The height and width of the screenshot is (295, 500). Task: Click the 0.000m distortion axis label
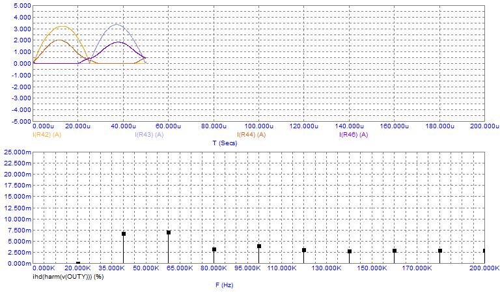19,264
